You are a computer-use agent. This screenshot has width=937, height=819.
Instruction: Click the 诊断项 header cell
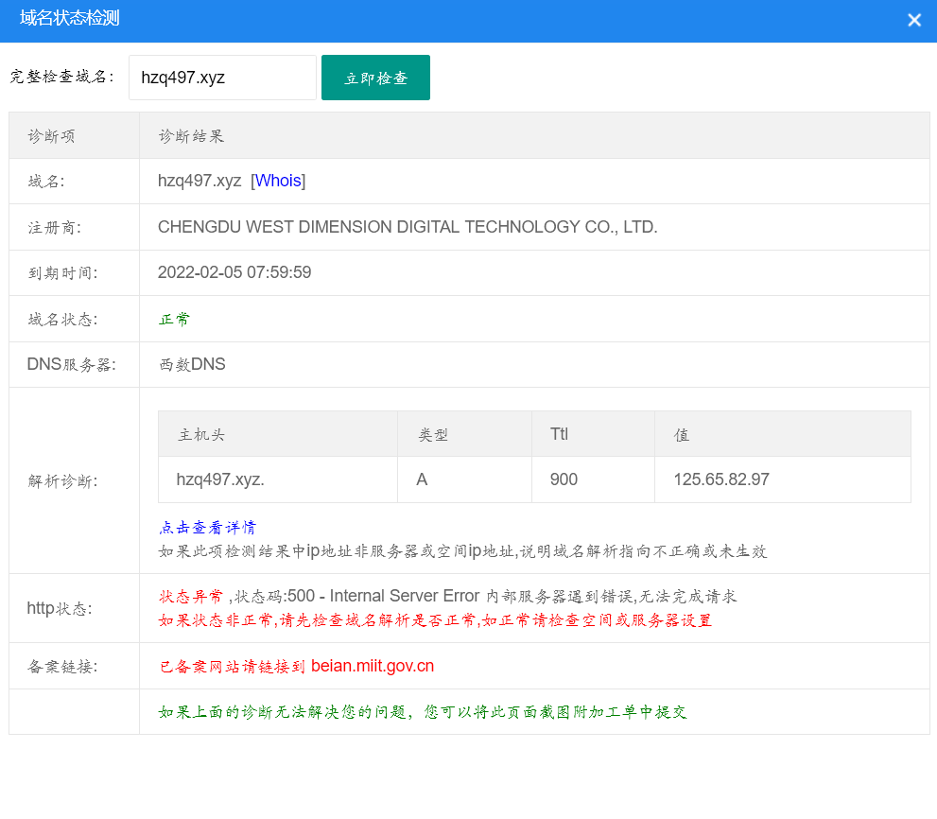[x=74, y=135]
